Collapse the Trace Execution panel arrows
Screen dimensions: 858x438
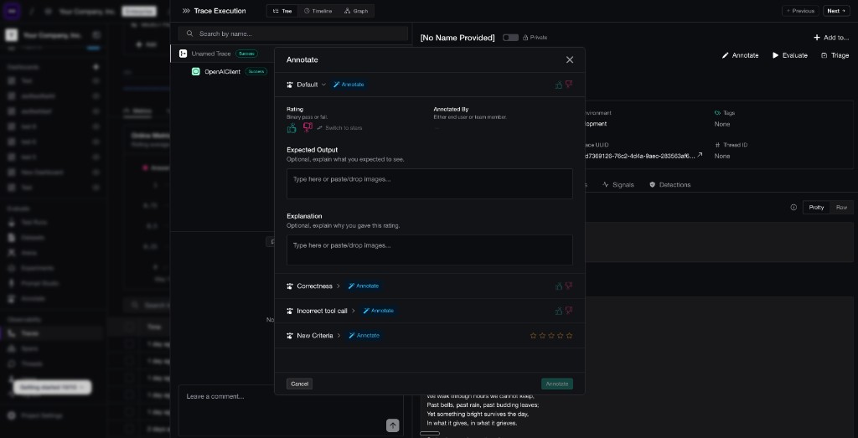pyautogui.click(x=186, y=11)
